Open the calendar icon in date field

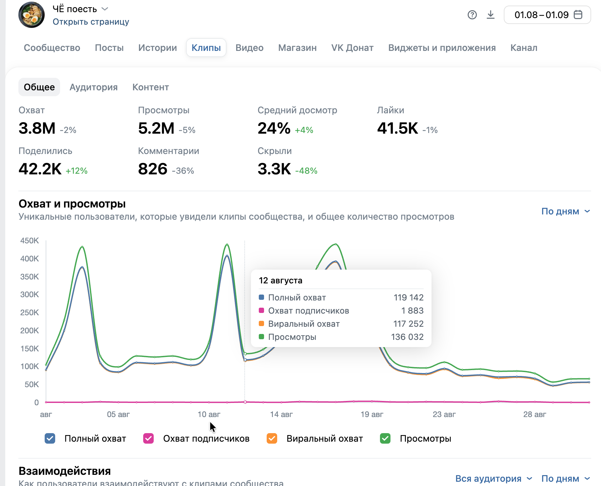(578, 15)
